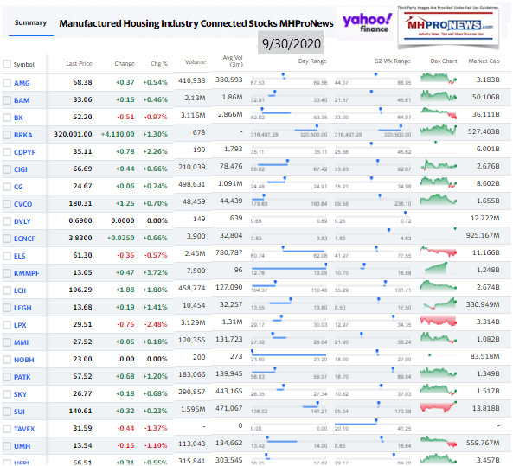Click the LEGH day chart thumbnail
The height and width of the screenshot is (466, 513).
pos(440,303)
